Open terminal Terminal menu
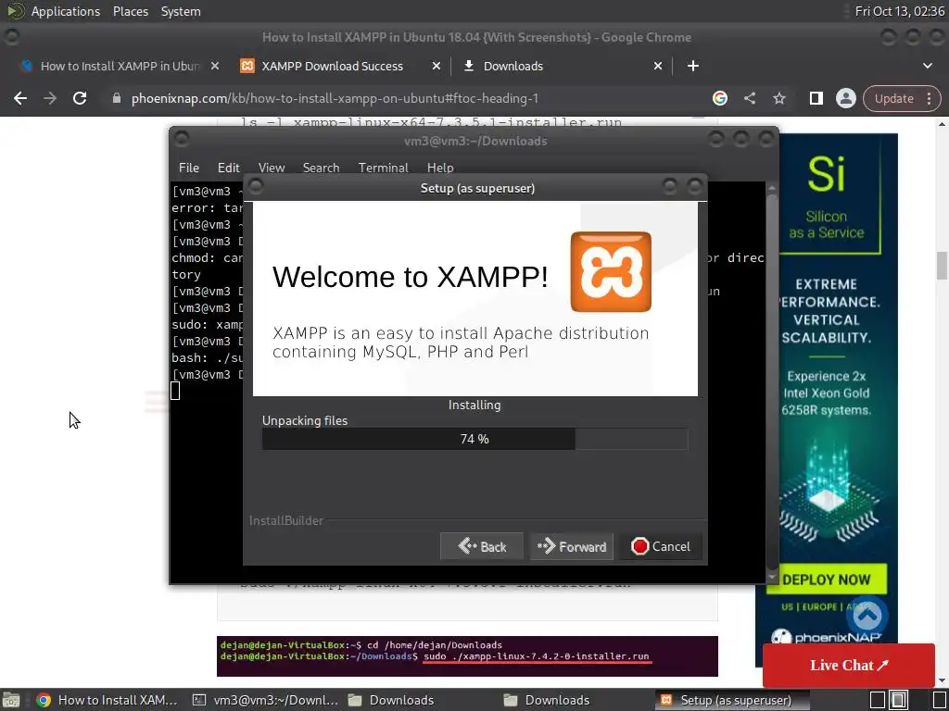The image size is (949, 711). click(x=383, y=168)
